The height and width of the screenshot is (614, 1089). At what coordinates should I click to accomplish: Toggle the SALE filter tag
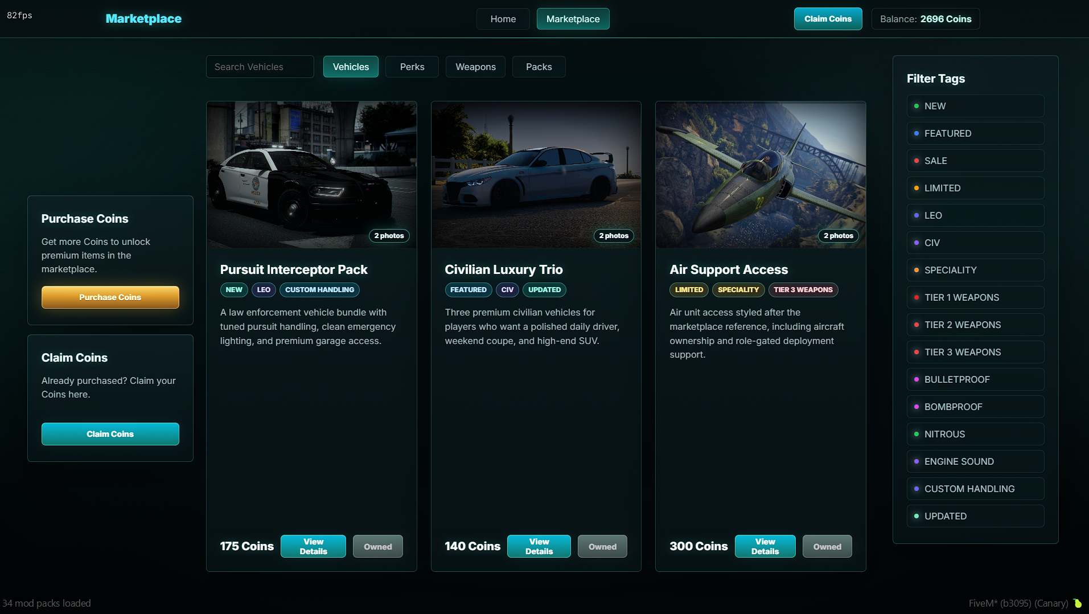[x=975, y=161]
